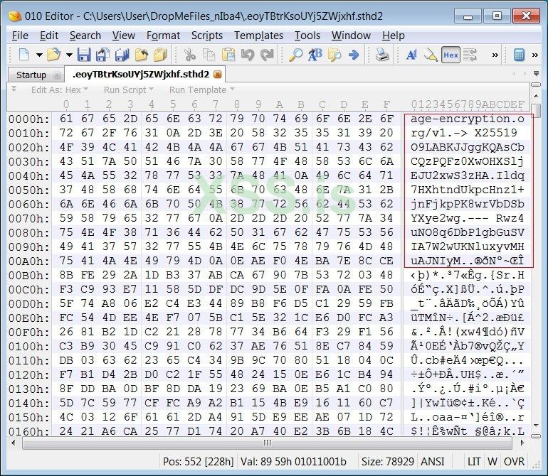This screenshot has width=548, height=476.
Task: Close the Startup tab
Action: click(57, 75)
